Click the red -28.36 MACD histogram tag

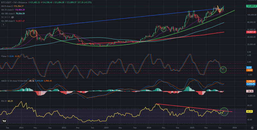point(251,91)
